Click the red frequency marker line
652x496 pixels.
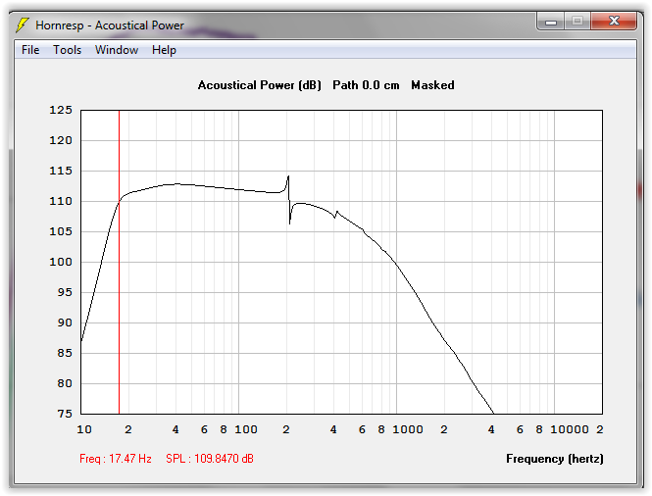tap(119, 262)
